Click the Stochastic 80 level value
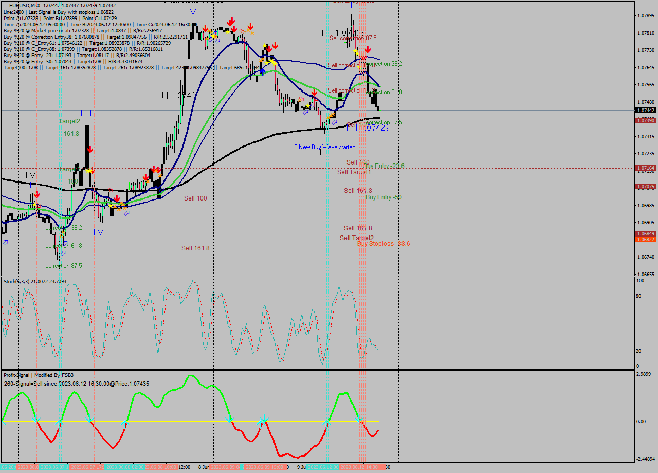This screenshot has height=473, width=658. (x=639, y=296)
